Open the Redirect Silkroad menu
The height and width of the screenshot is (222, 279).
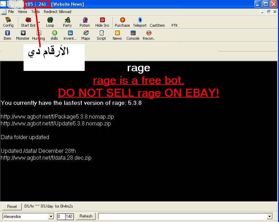coord(57,12)
